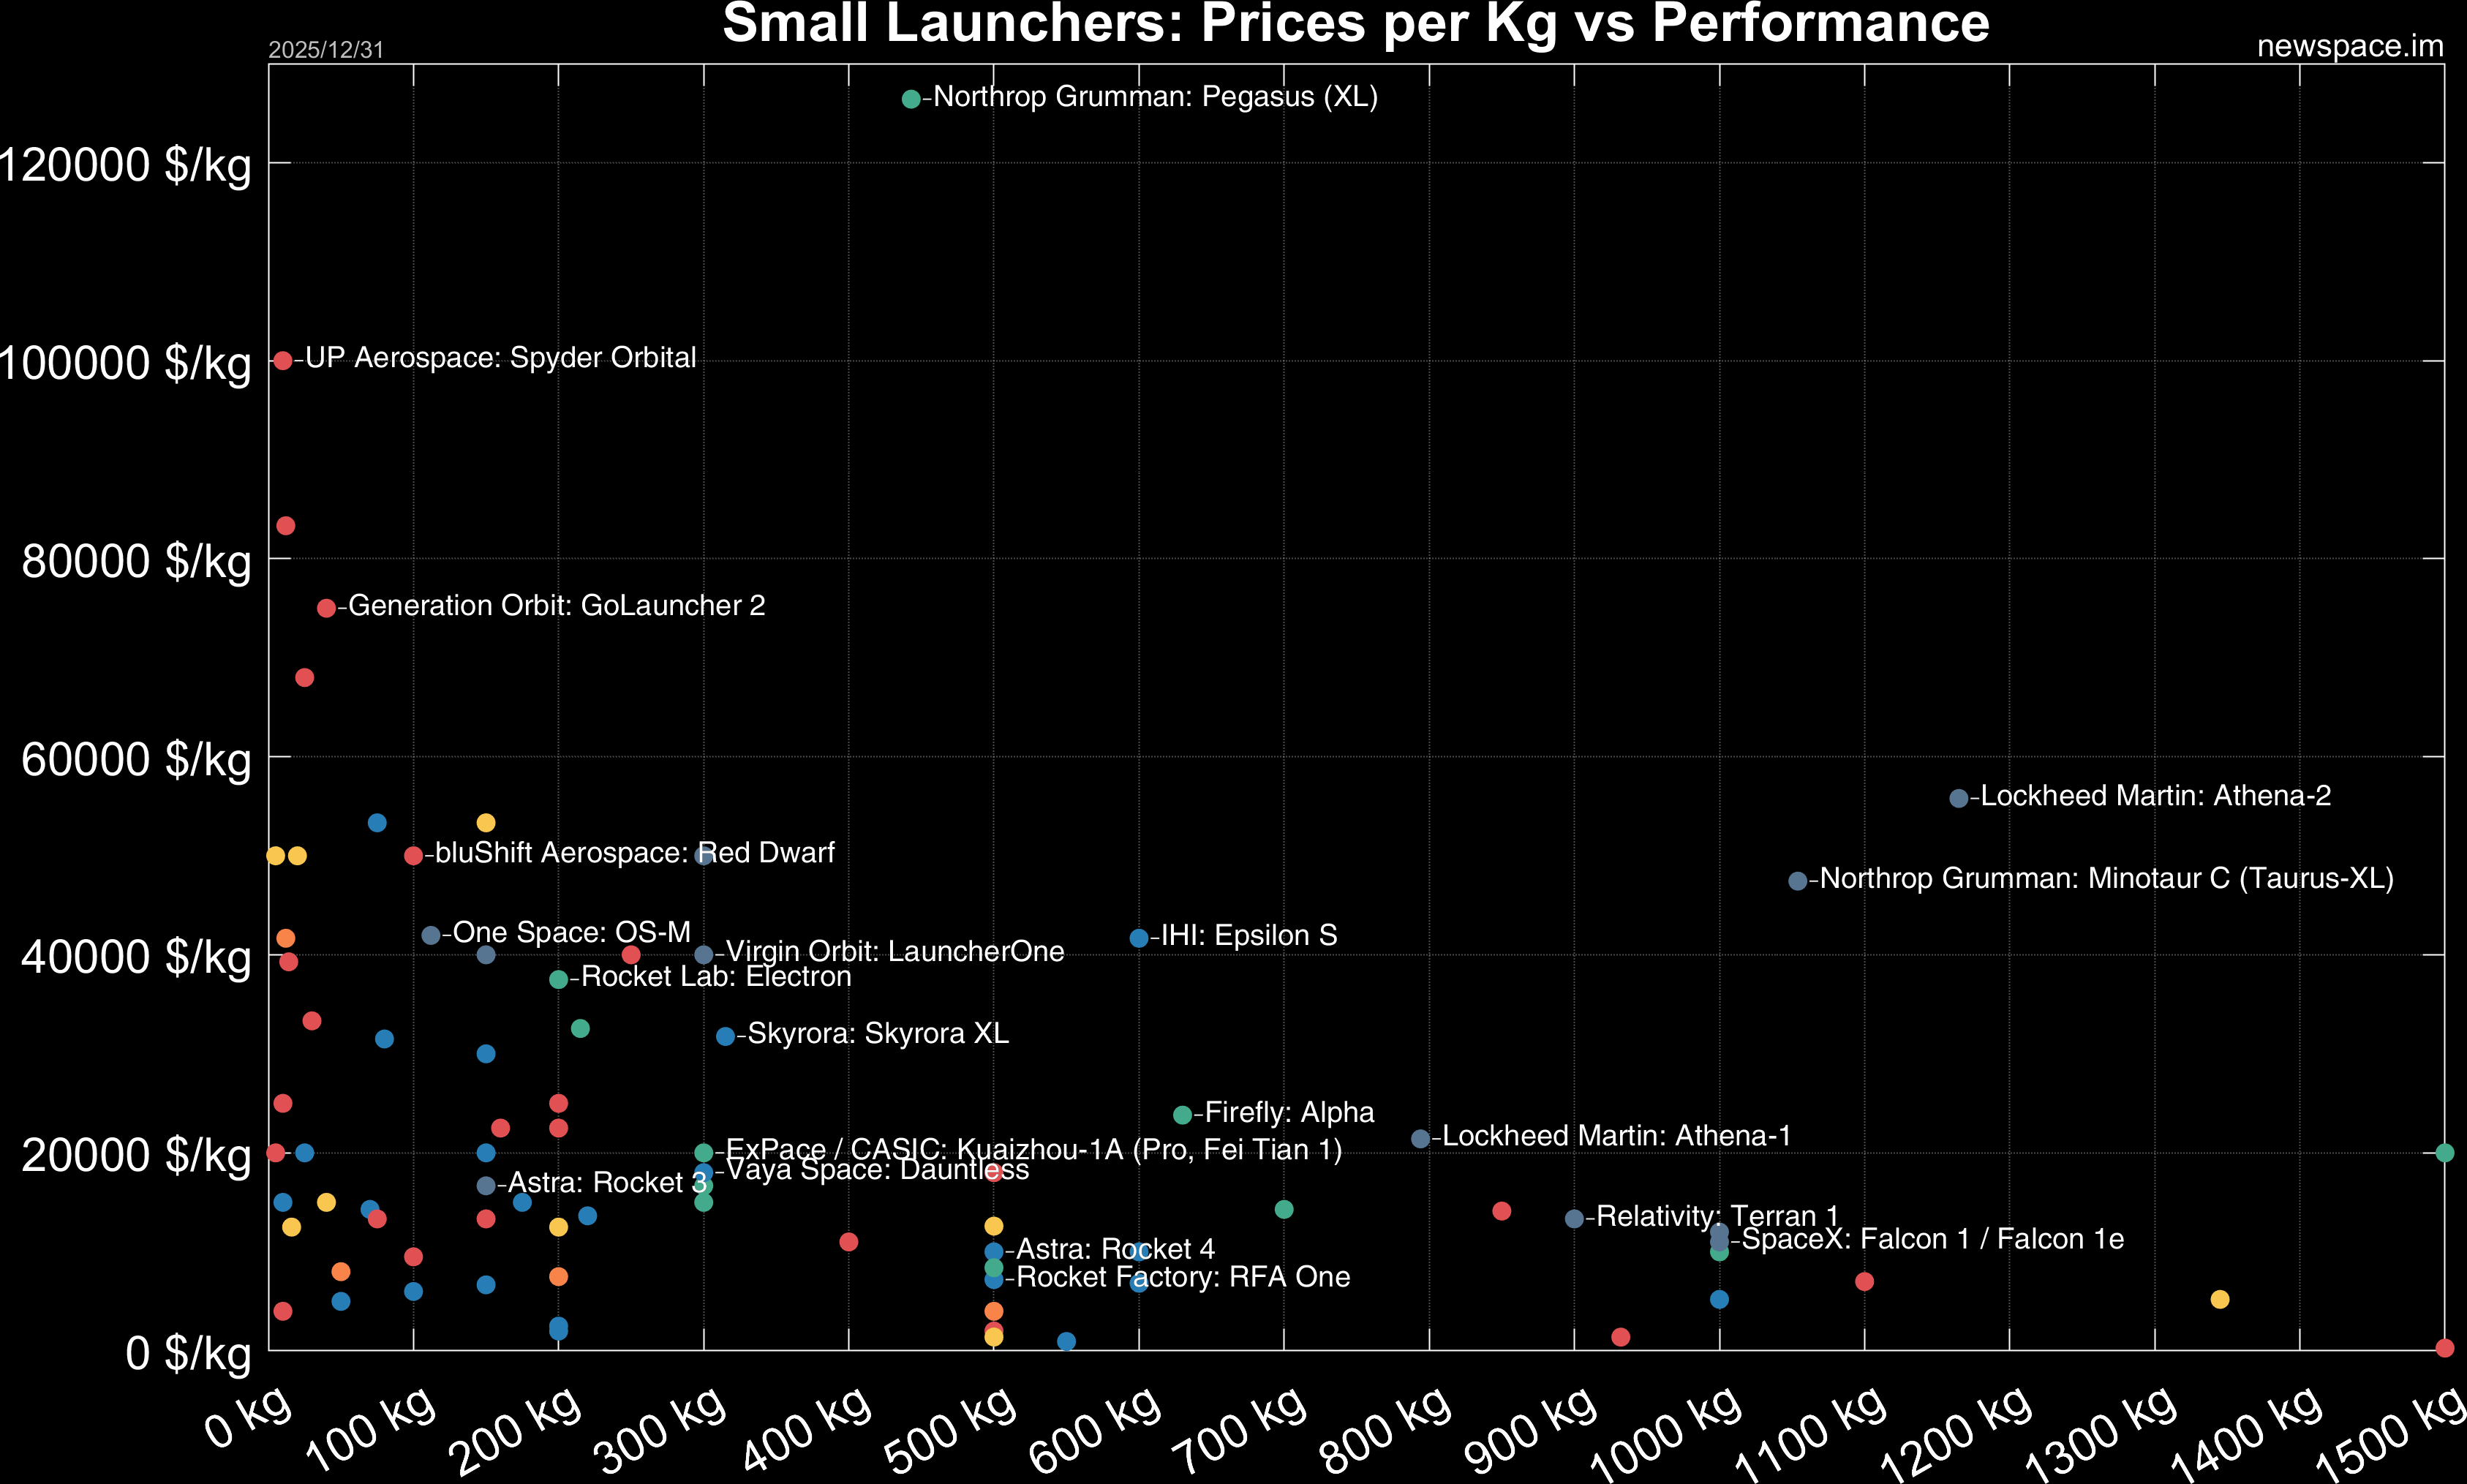Select the Skyrora XL data point
2467x1484 pixels.
726,1036
